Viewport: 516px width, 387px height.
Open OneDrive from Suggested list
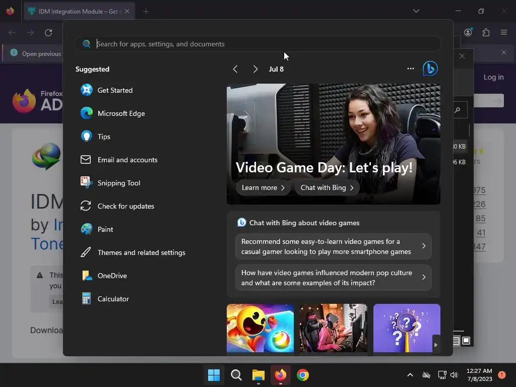104,276
